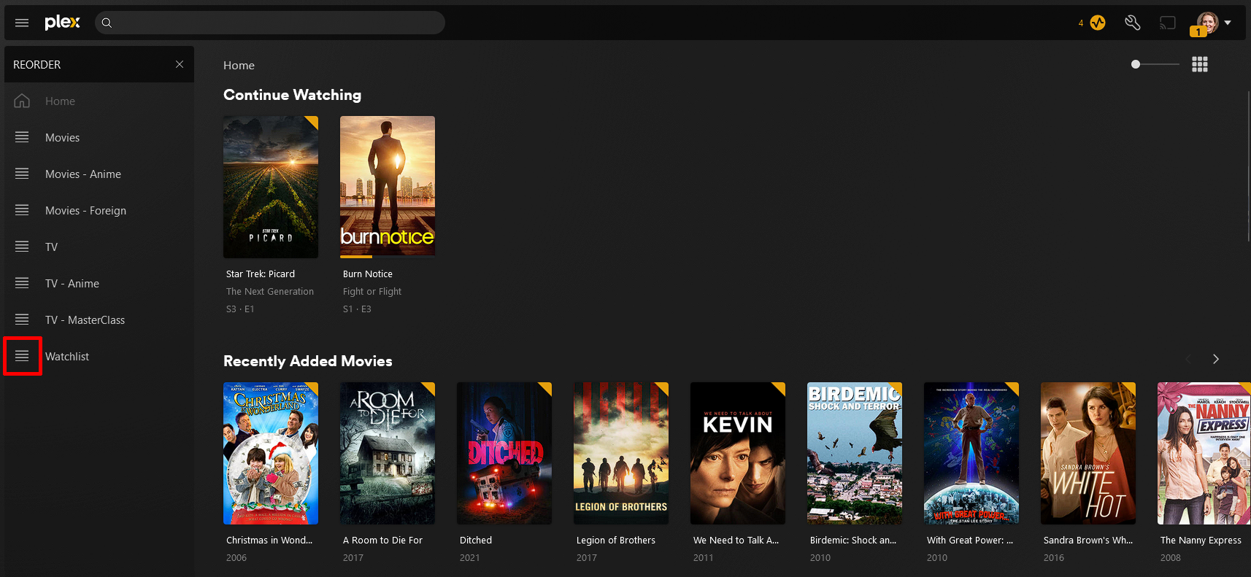Click the poster size slider
Screen dimensions: 1251x577
click(1155, 64)
